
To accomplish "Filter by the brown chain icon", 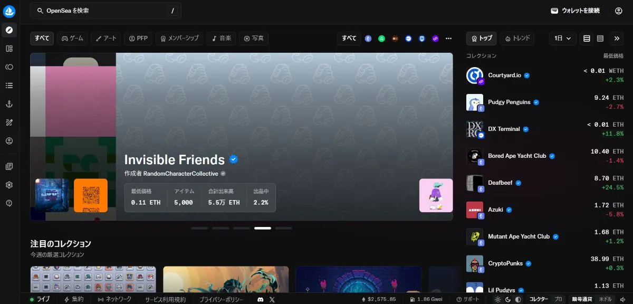I will [395, 39].
